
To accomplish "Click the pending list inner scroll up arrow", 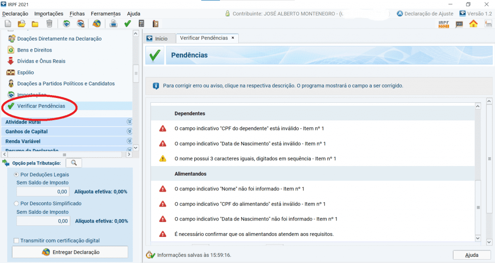I will pyautogui.click(x=478, y=107).
